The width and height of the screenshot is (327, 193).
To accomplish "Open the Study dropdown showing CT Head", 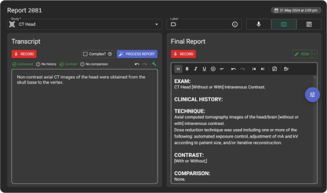I will coord(85,25).
